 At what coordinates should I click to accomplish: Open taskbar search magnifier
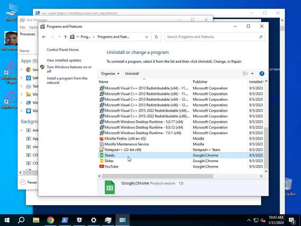21,220
